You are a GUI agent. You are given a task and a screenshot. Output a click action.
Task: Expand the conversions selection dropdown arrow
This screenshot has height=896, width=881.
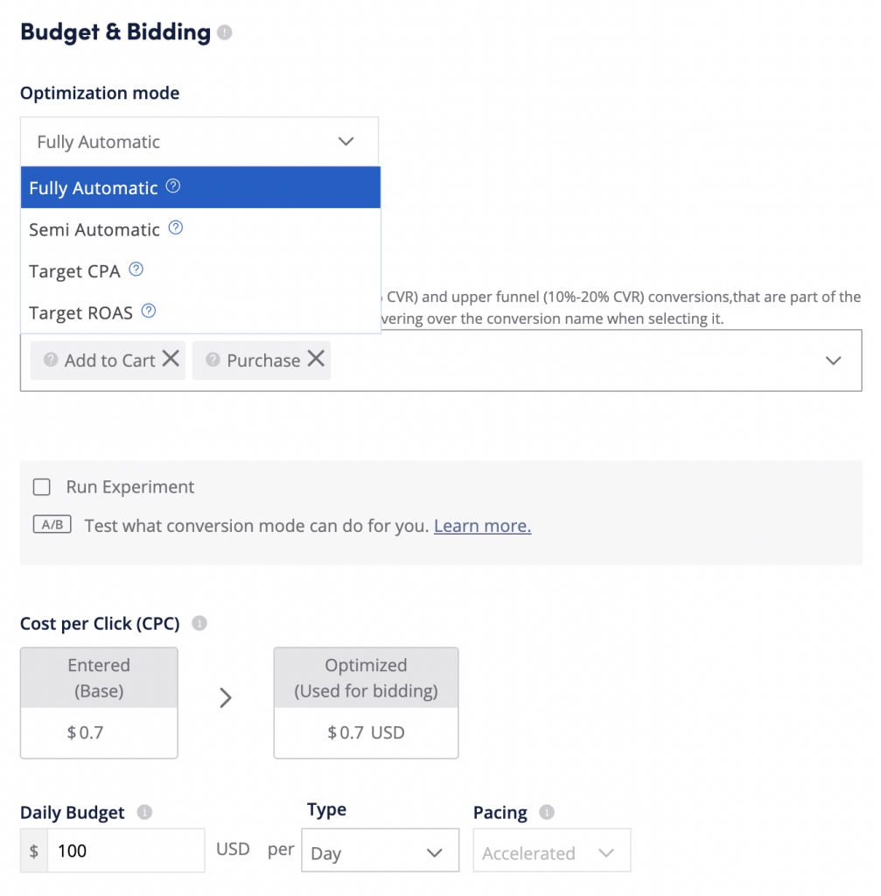tap(833, 360)
